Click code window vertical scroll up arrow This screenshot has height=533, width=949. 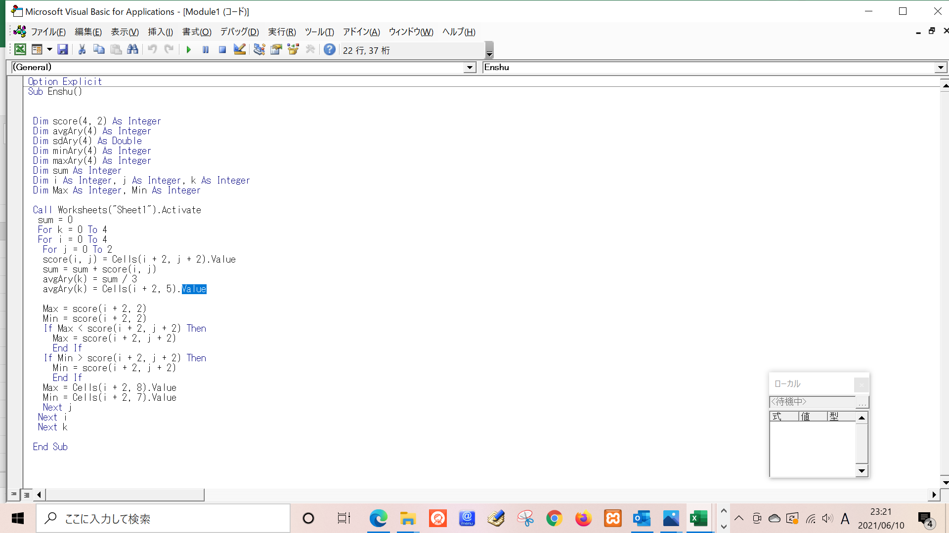pyautogui.click(x=945, y=85)
